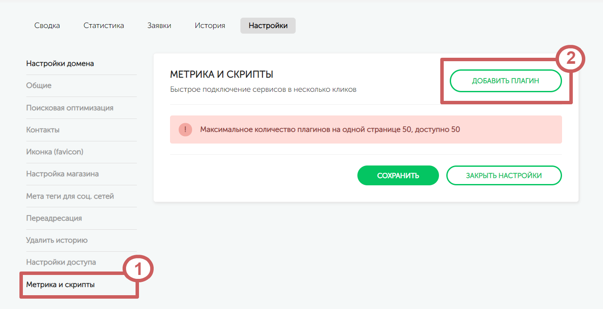
Task: Go to Контакты in the sidebar
Action: tap(43, 130)
